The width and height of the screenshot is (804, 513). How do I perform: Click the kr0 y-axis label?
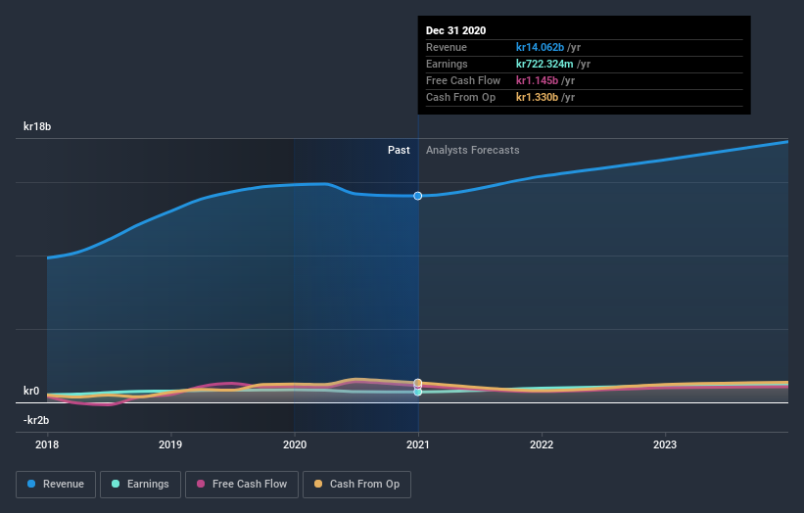[x=31, y=391]
